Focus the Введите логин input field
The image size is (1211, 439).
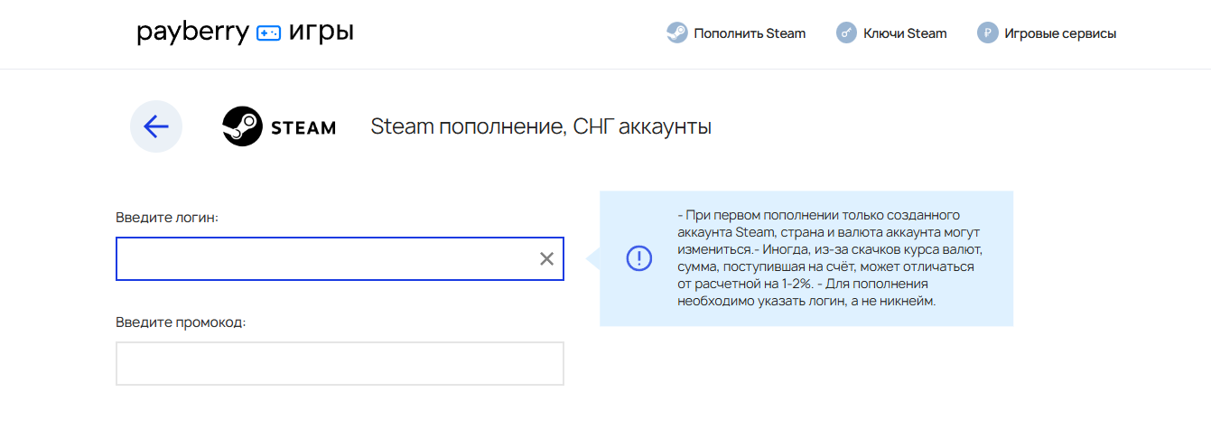click(325, 259)
